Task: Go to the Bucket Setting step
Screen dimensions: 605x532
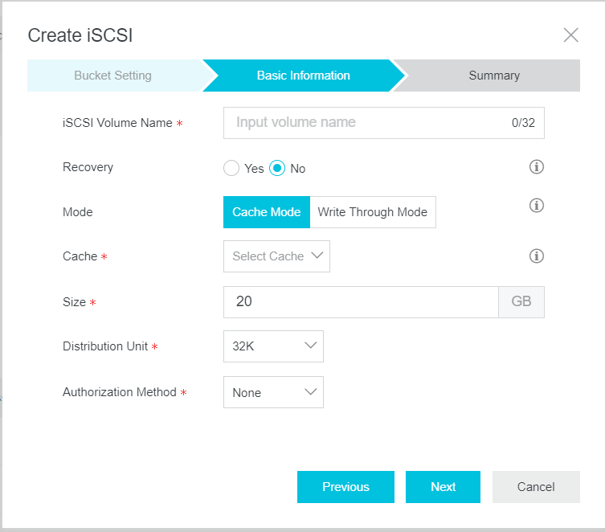Action: tap(113, 76)
